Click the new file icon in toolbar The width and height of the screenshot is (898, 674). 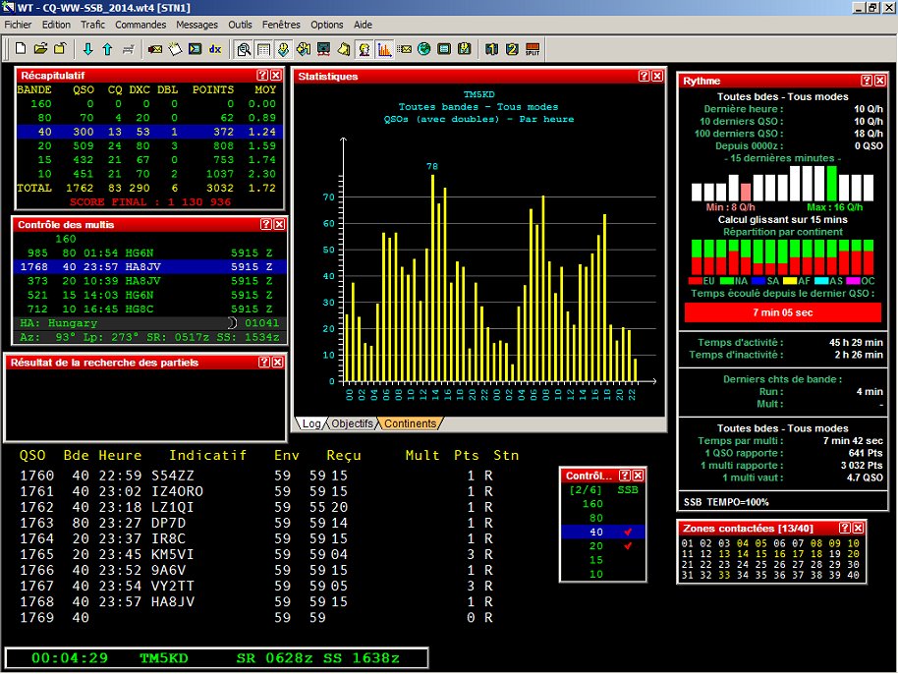click(x=22, y=48)
